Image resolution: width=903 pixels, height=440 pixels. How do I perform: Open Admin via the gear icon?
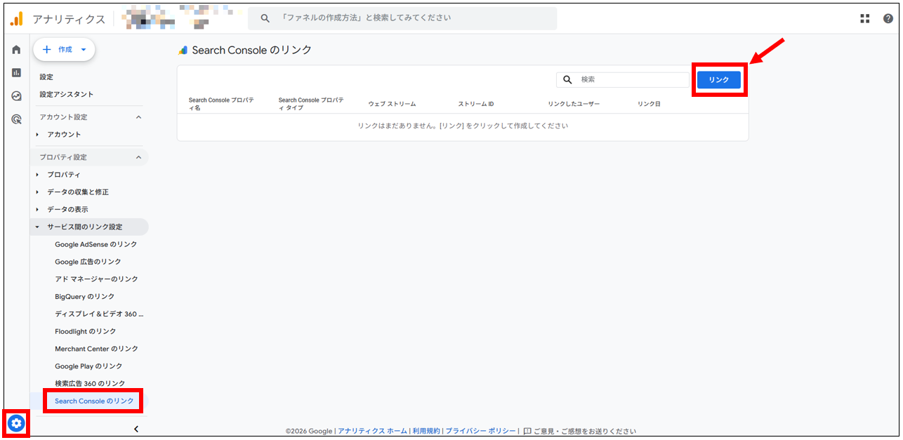pos(15,423)
